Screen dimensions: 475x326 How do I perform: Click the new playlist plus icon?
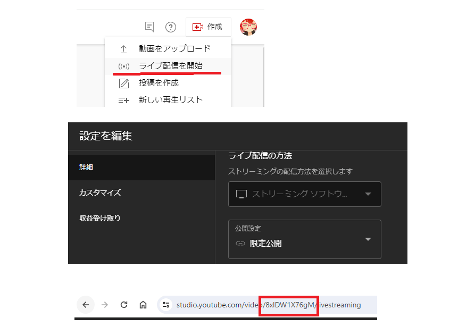[123, 100]
